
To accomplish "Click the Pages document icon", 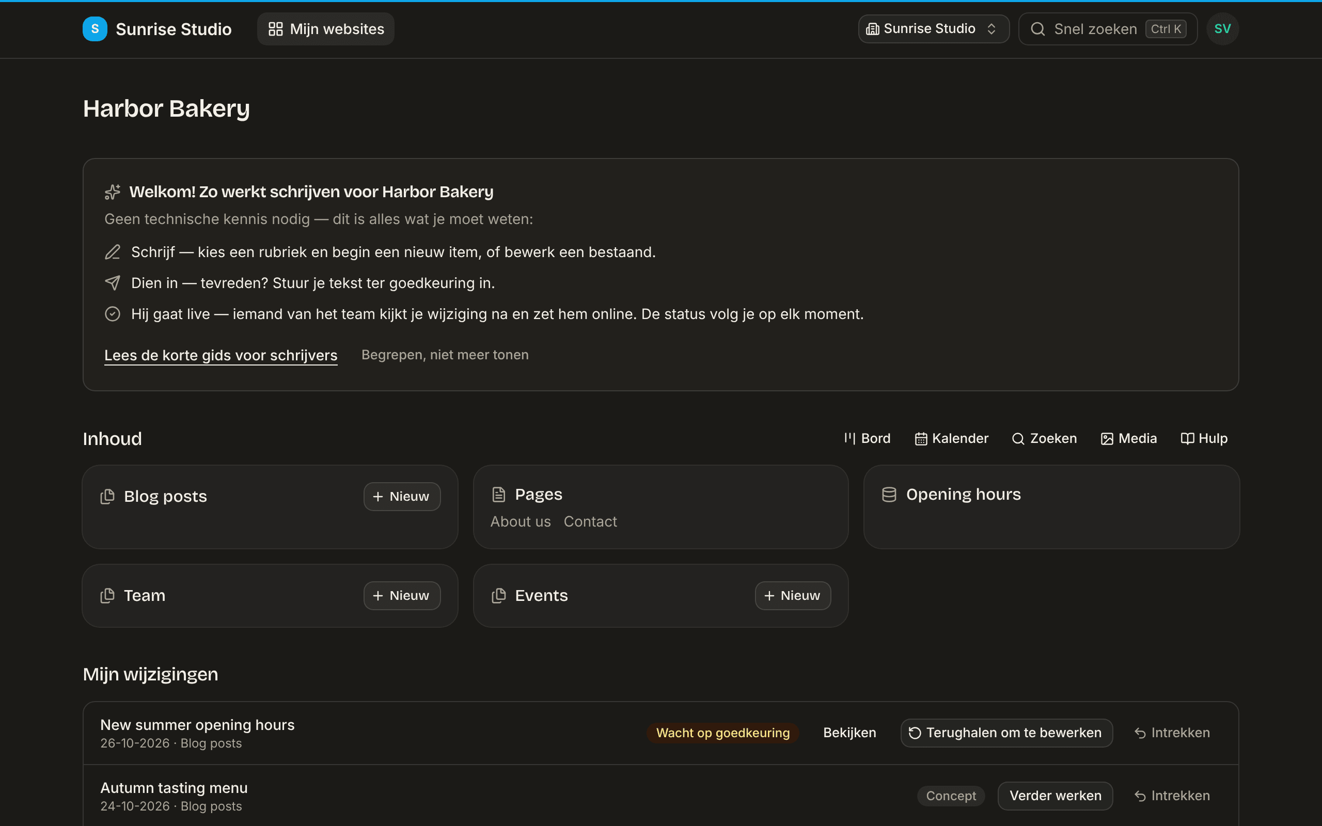I will tap(499, 495).
